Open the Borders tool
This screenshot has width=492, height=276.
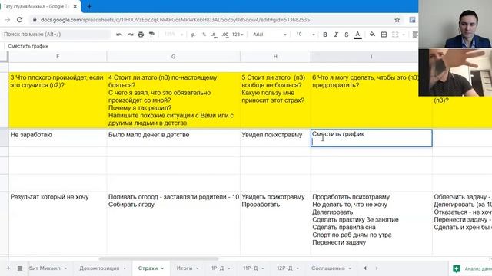pos(384,34)
